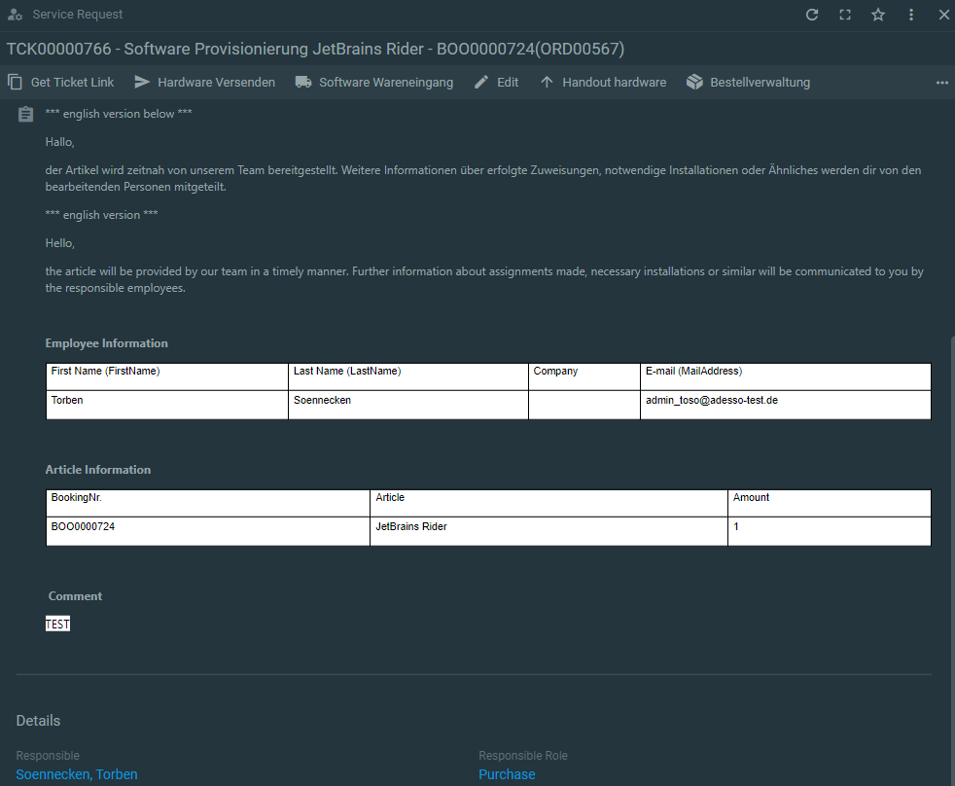
Task: Click the Service Request person icon
Action: click(16, 15)
